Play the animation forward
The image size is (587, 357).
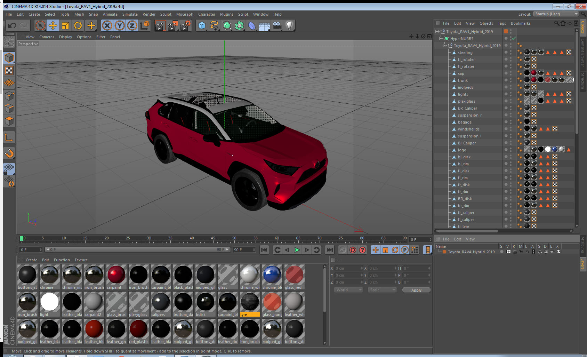point(297,250)
